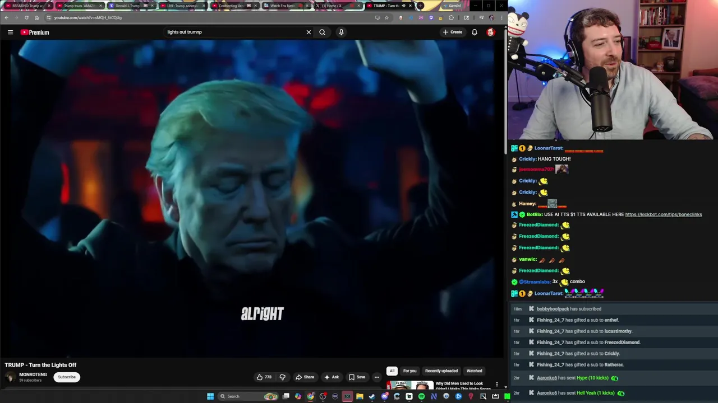
Task: Open Why Did Men Used to Look thumbnail
Action: point(409,385)
